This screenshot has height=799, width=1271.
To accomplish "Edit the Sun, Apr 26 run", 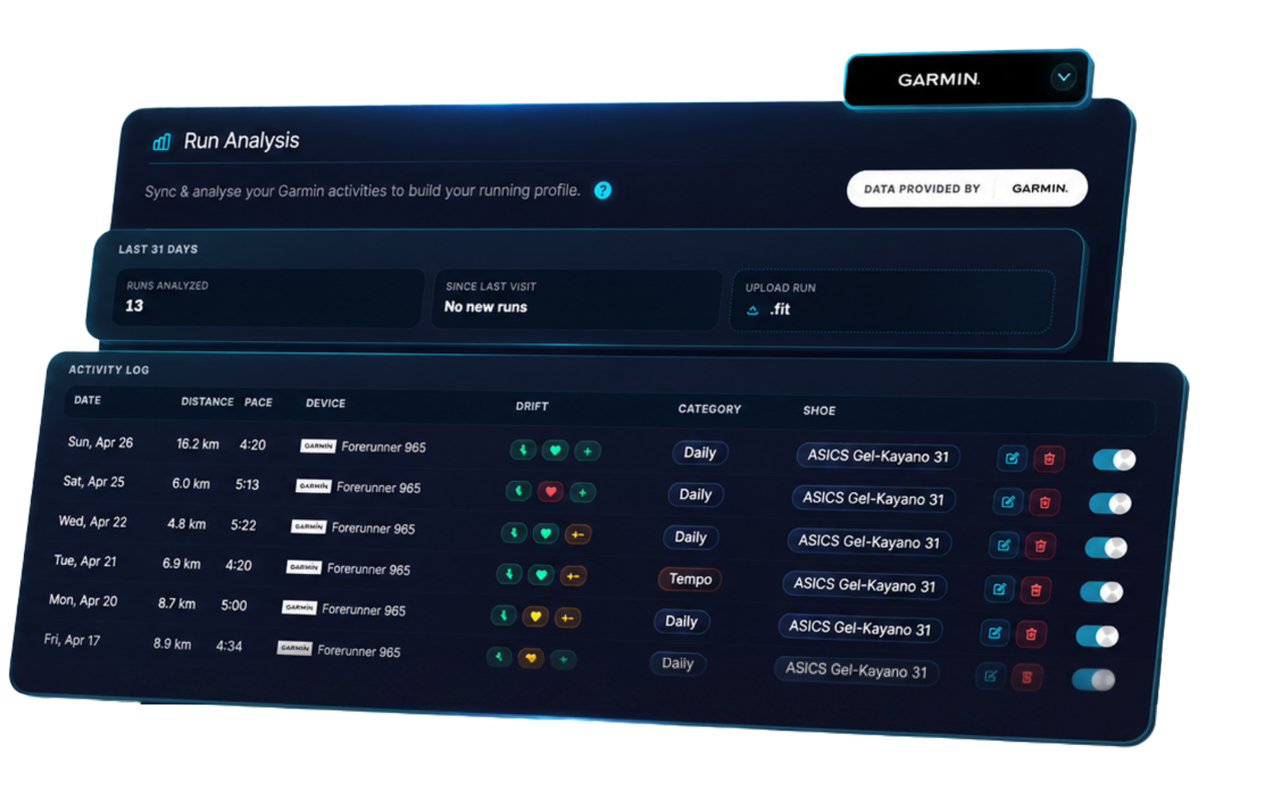I will (1012, 458).
